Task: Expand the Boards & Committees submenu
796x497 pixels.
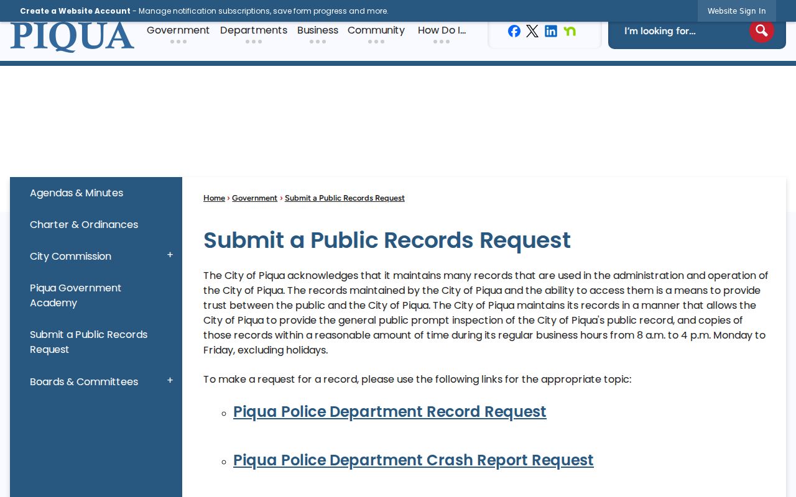Action: 170,381
